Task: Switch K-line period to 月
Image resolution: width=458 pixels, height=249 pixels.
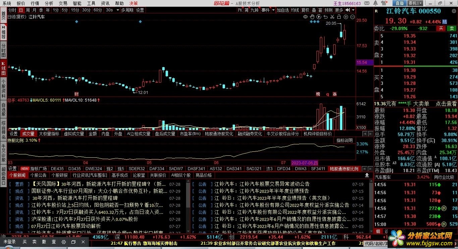Action: [x=34, y=10]
